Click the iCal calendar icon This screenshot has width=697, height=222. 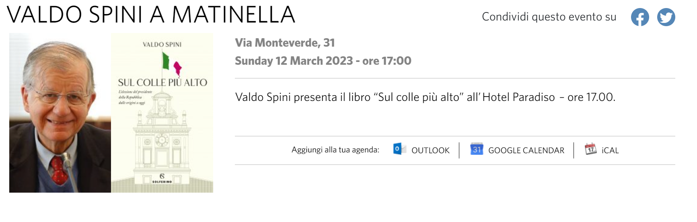590,149
